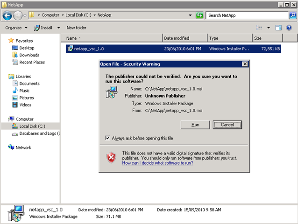Open Downloads in Favorites
The width and height of the screenshot is (298, 224).
point(29,55)
